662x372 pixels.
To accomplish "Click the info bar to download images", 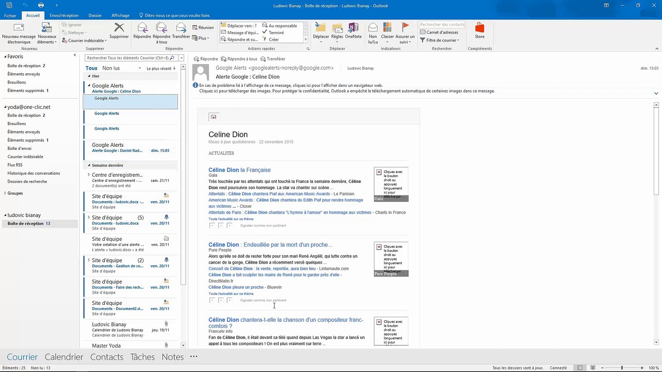I will pyautogui.click(x=347, y=91).
